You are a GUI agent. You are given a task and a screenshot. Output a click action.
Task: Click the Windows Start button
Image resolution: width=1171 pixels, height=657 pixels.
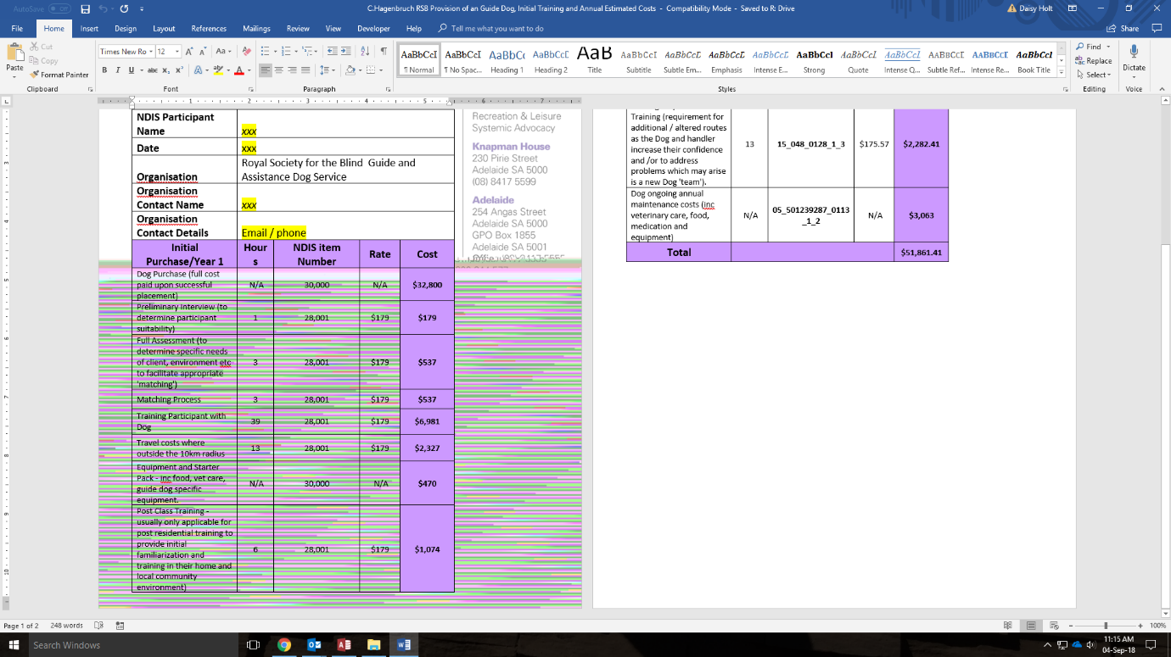tap(13, 645)
